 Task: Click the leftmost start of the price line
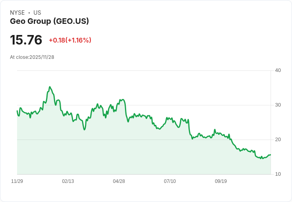(17, 111)
